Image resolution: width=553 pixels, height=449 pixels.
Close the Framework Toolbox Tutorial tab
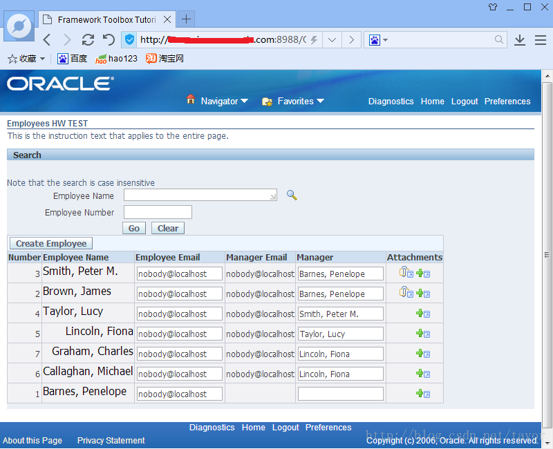[x=167, y=19]
